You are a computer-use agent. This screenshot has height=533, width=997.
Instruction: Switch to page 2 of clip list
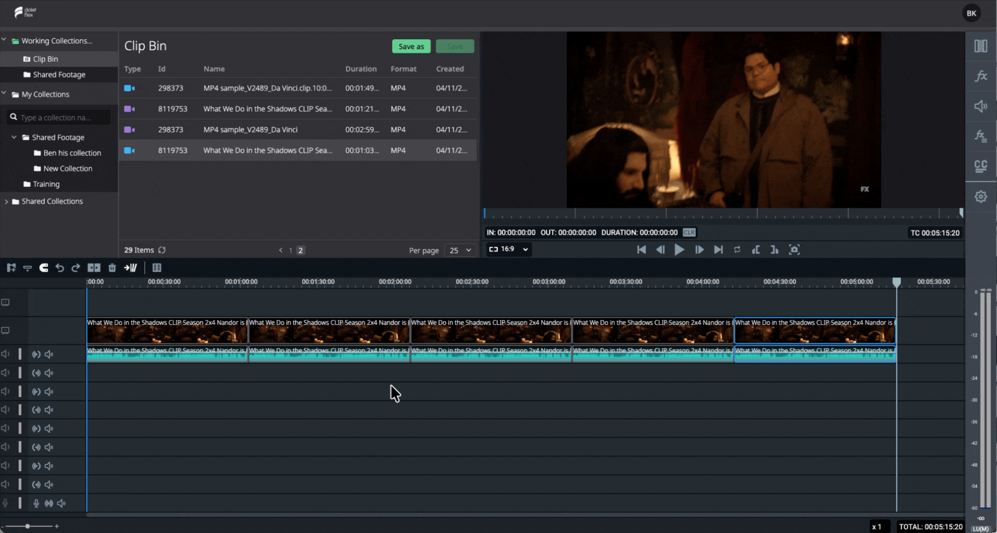pyautogui.click(x=300, y=250)
